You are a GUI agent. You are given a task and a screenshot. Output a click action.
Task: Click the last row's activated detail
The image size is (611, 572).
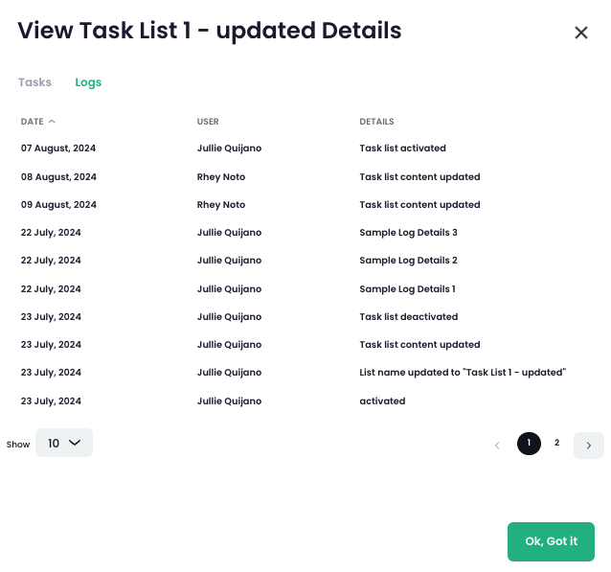click(x=382, y=401)
